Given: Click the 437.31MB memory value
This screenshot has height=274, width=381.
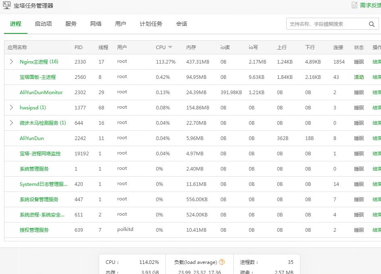Looking at the screenshot, I should tap(198, 62).
